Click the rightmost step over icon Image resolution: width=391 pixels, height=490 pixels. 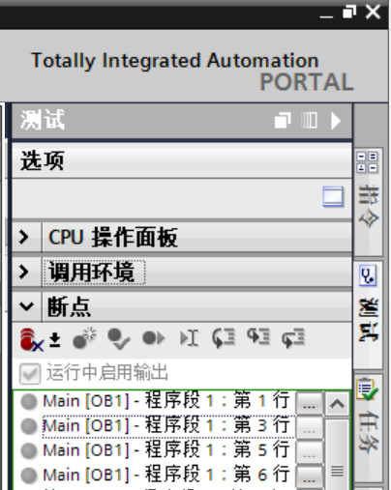(293, 338)
